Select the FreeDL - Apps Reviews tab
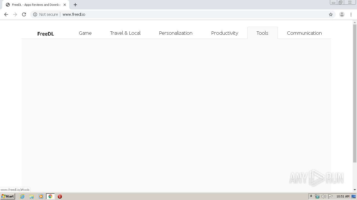This screenshot has width=357, height=200. coord(36,5)
